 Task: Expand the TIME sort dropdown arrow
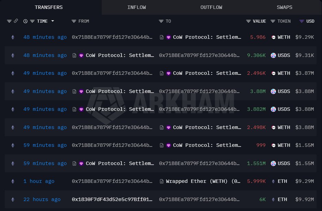(53, 21)
